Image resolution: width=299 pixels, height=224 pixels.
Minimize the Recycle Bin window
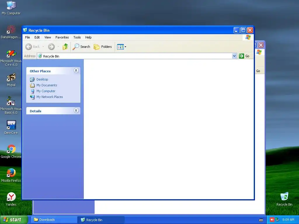(237, 30)
